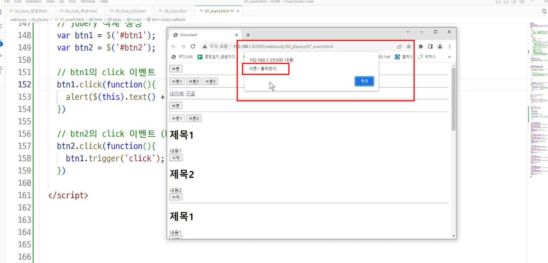548x263 pixels.
Task: Click 삭제 button under 내용2
Action: [x=176, y=197]
